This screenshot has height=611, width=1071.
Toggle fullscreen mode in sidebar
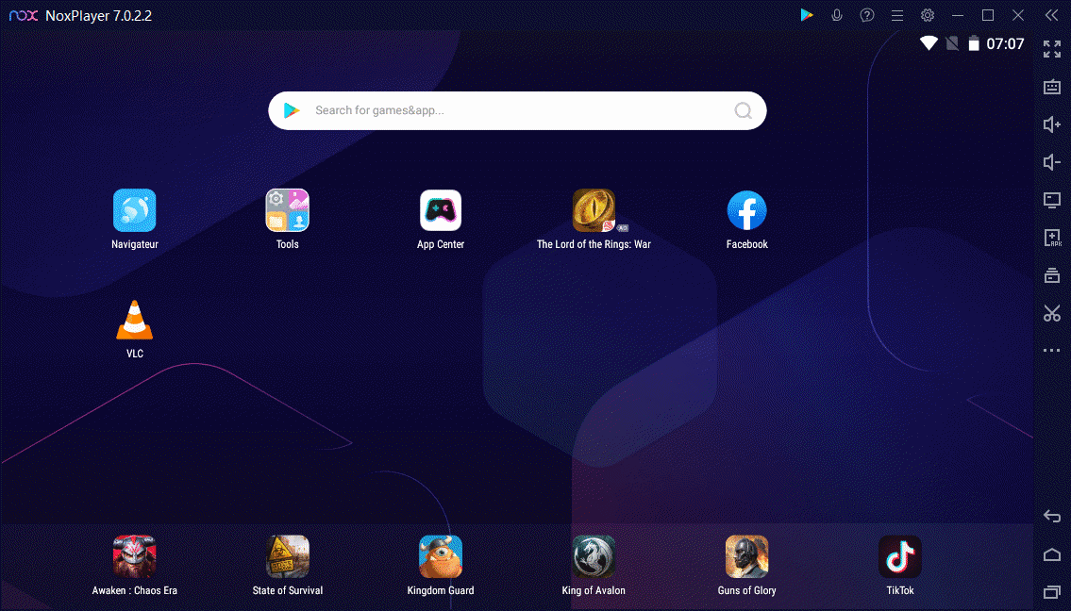coord(1052,49)
